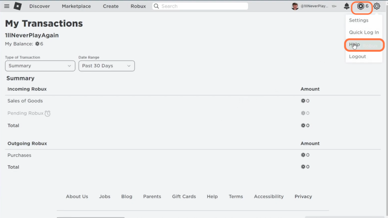Click Robux icon next to My Balance
This screenshot has height=218, width=388.
[x=37, y=44]
